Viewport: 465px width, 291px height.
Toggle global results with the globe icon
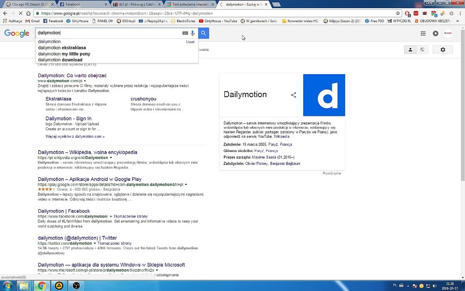click(x=422, y=50)
